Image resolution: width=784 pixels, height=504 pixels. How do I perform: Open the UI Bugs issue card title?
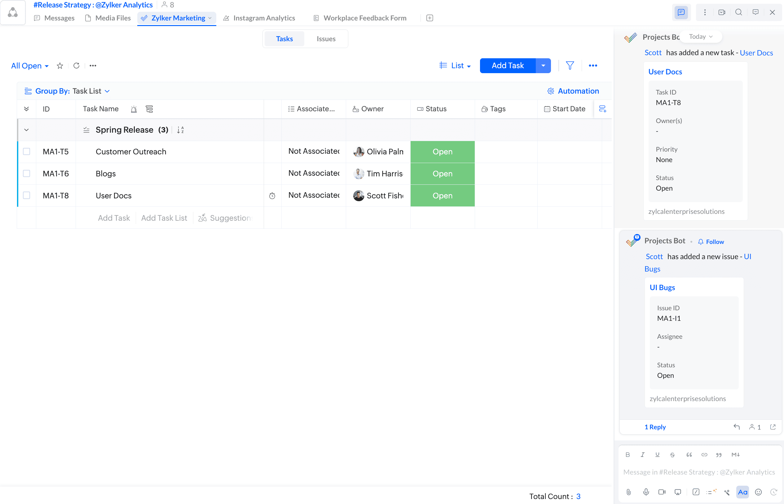click(662, 287)
